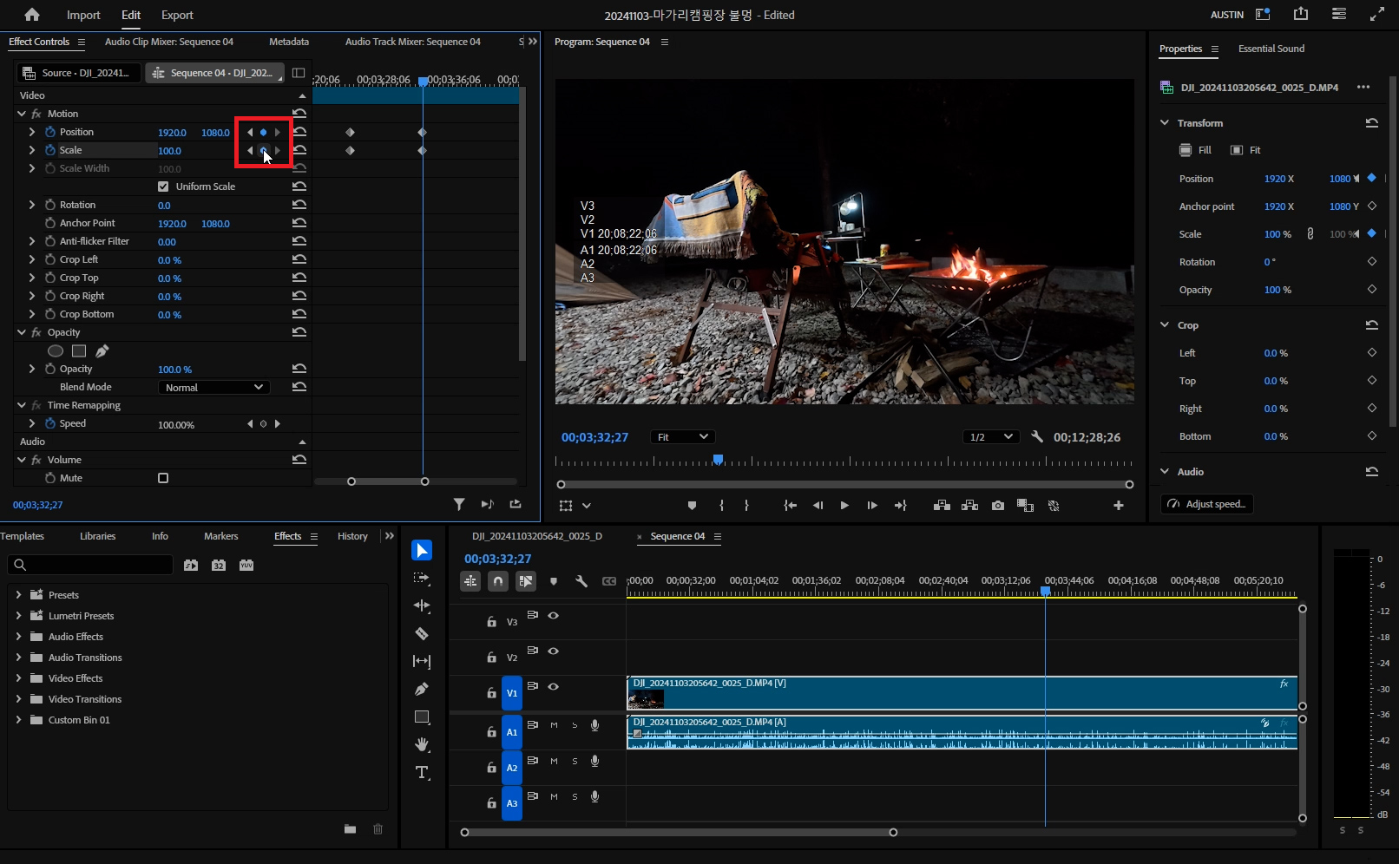Click the Fill button in Transform
Screen dimensions: 1399x864
1195,150
